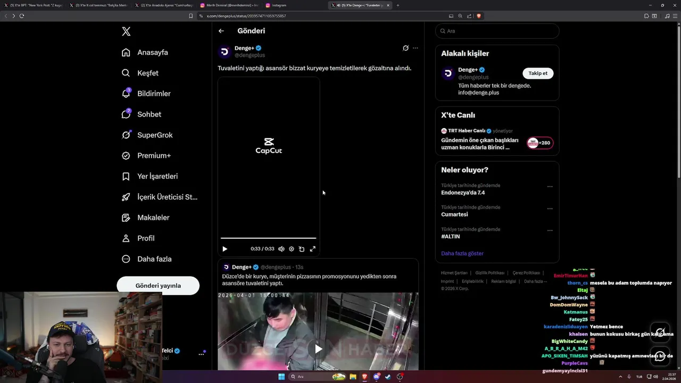
Task: Open #ALTIN trending topic
Action: (x=451, y=236)
